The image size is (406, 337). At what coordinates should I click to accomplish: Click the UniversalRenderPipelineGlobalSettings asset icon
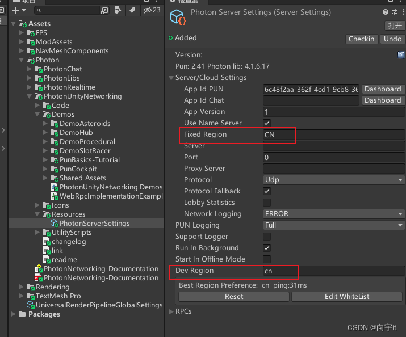click(30, 305)
